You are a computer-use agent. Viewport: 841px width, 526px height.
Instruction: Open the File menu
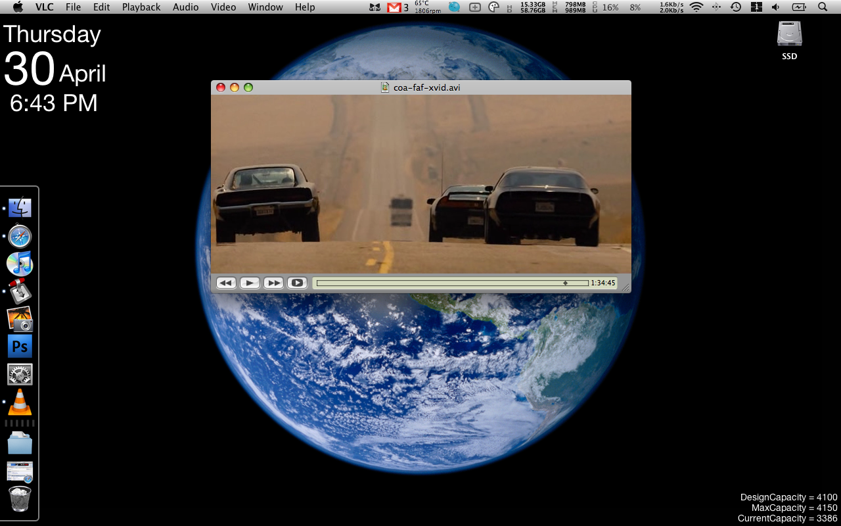(x=73, y=7)
